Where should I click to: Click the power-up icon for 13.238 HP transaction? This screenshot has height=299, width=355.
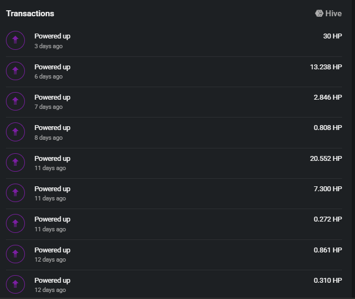(x=15, y=71)
